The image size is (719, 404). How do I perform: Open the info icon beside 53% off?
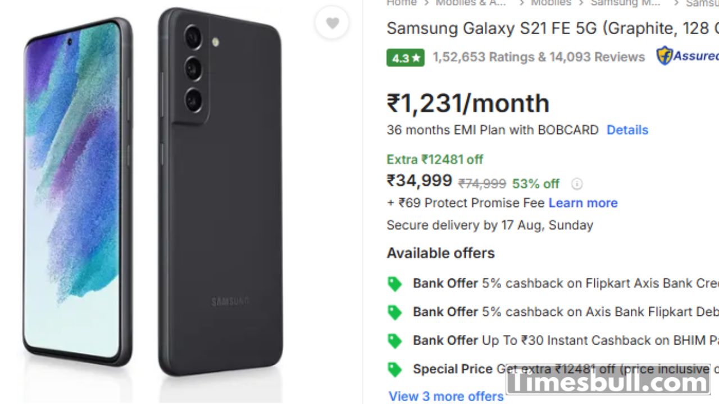(x=577, y=183)
